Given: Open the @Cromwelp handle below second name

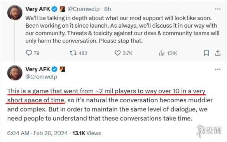Looking at the screenshot, I should (x=41, y=77).
